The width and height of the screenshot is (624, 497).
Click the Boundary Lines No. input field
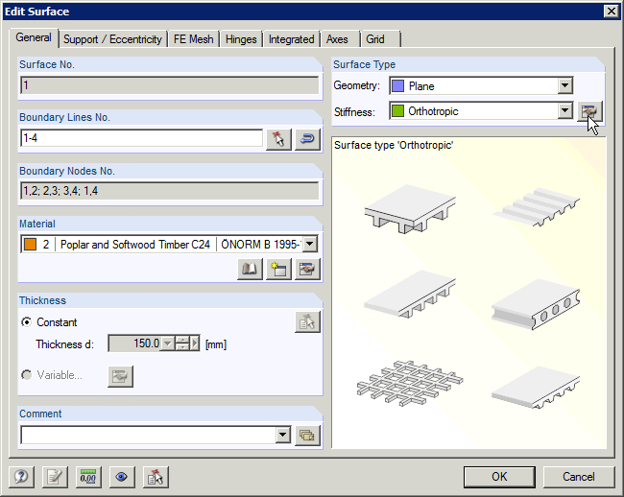[x=141, y=138]
